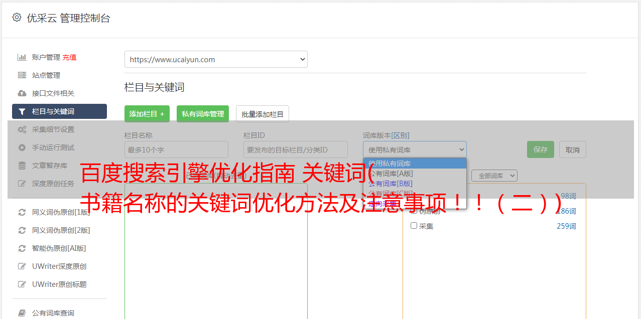Click the green 添加栏目 + button

(147, 114)
